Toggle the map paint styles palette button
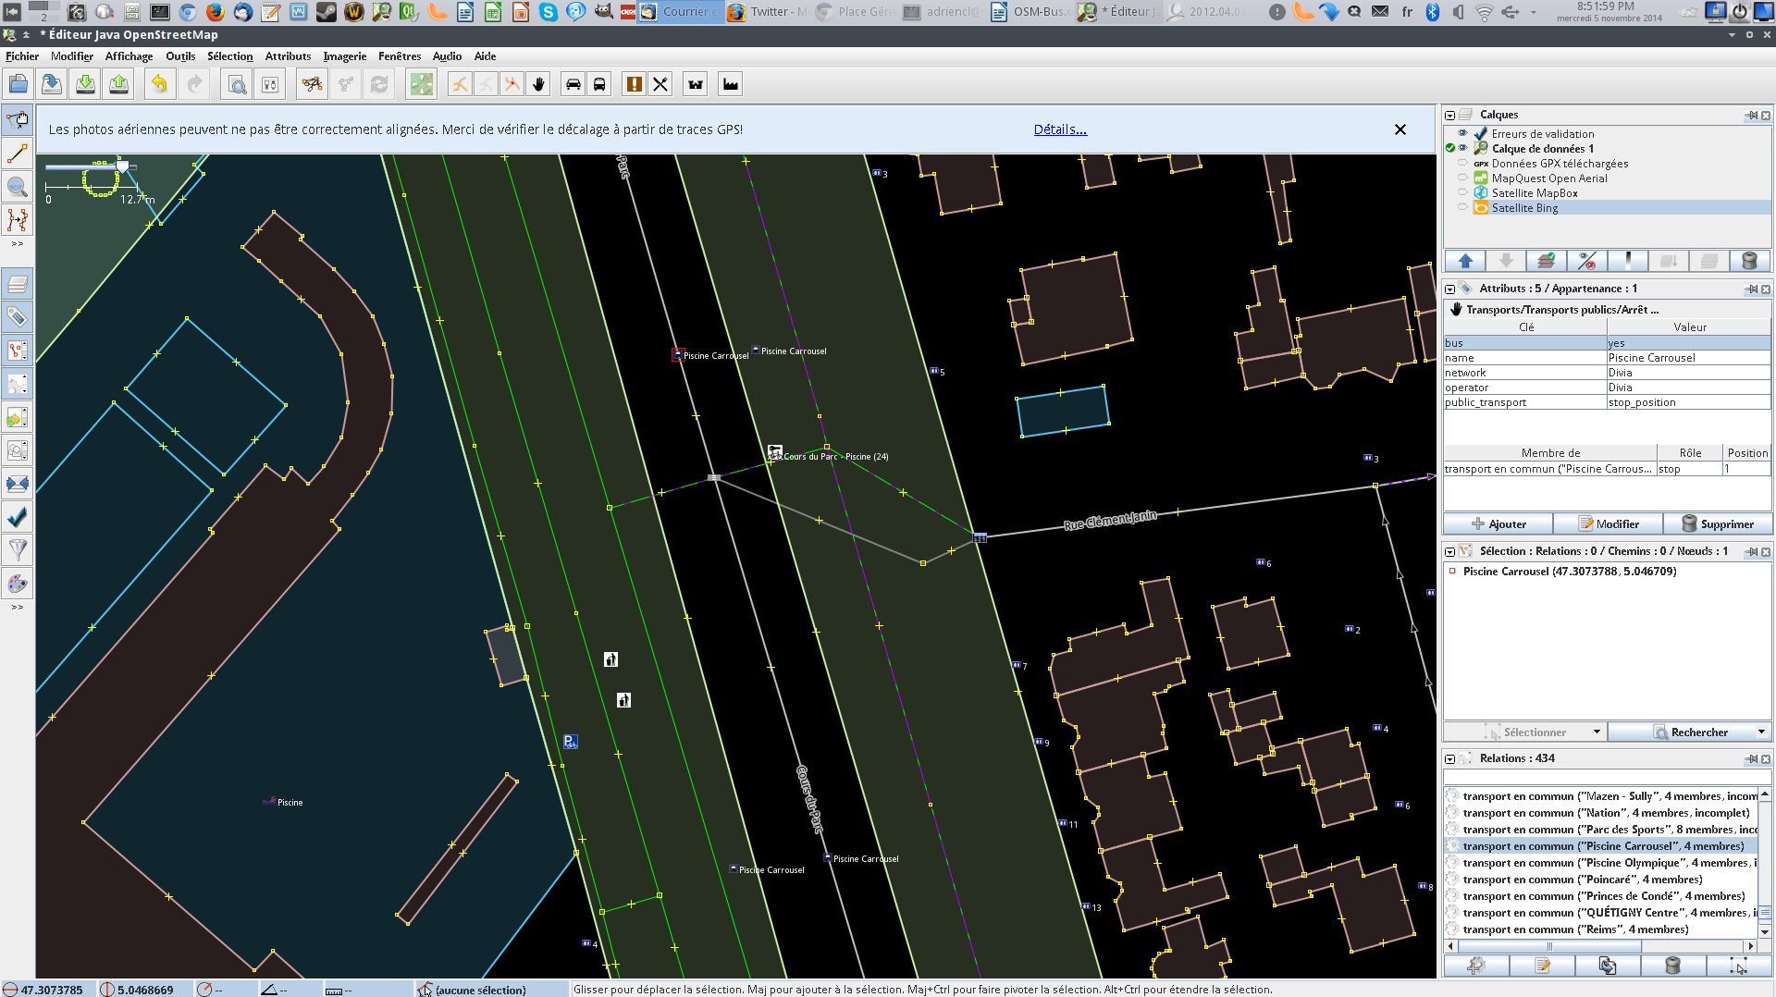 click(x=18, y=584)
